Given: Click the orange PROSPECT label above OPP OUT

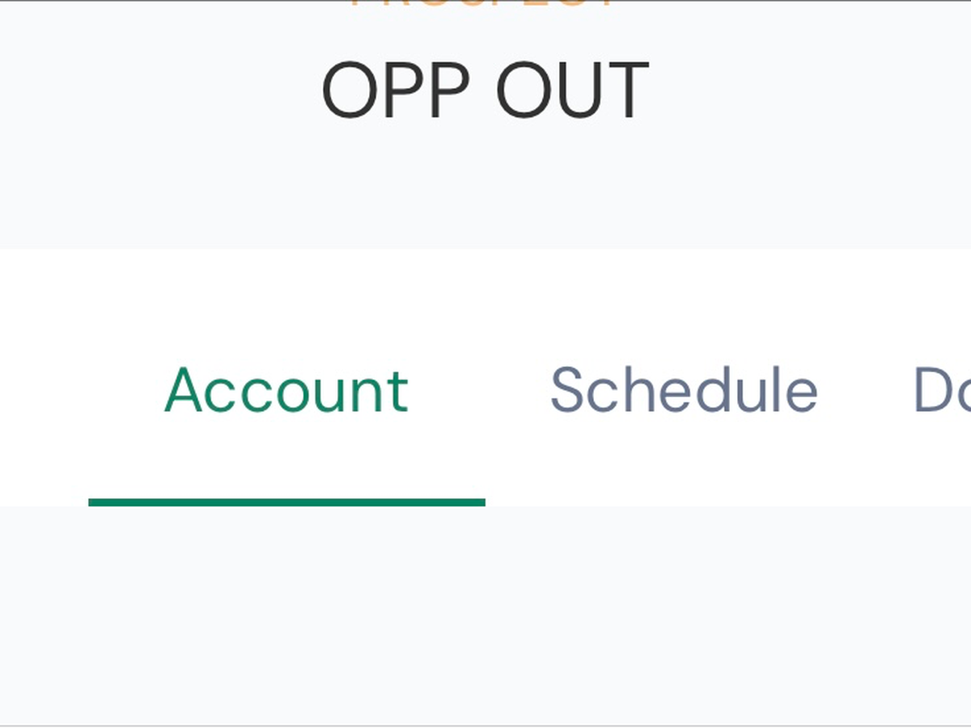Looking at the screenshot, I should click(485, 4).
